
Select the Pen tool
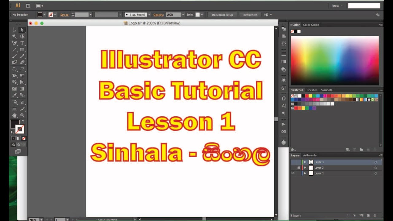pos(14,43)
